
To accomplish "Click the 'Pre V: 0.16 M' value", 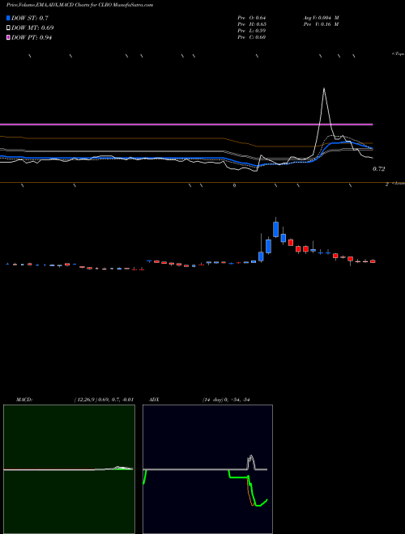I will pos(321,24).
